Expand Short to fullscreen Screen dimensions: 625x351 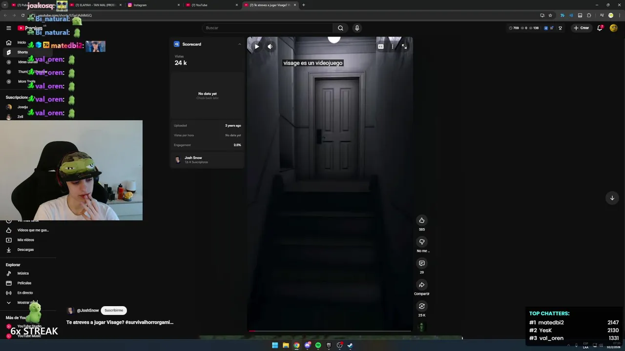click(x=404, y=46)
